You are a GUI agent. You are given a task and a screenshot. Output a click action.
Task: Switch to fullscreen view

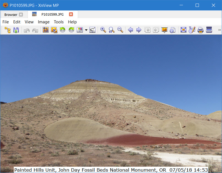click(x=183, y=30)
